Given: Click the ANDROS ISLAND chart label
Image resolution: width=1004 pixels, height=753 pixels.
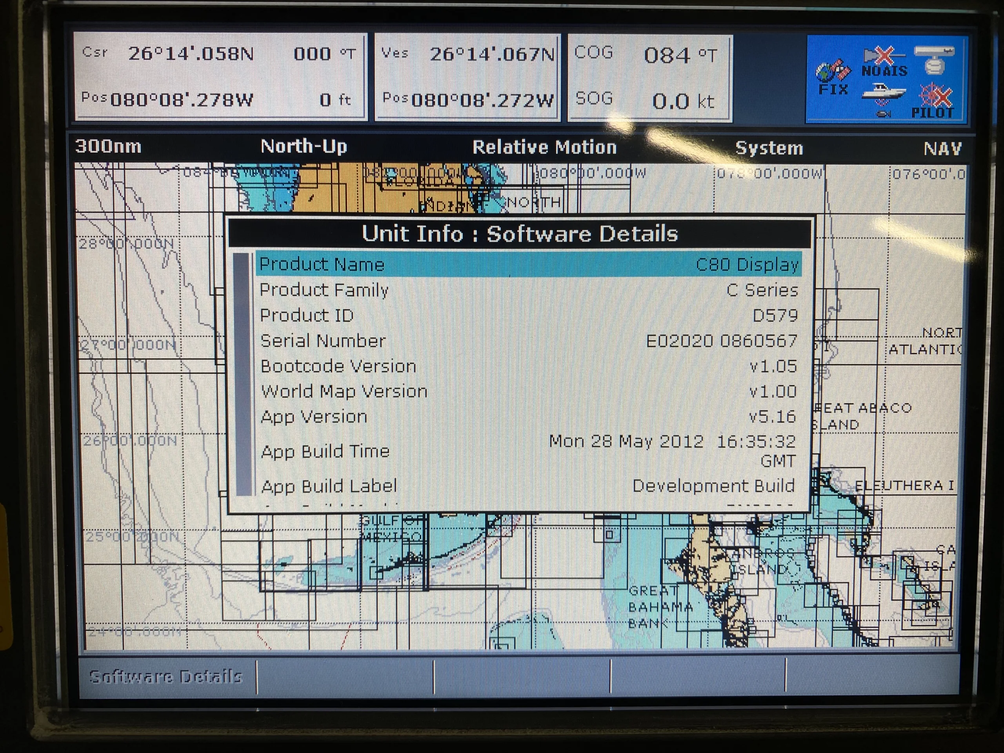Looking at the screenshot, I should pyautogui.click(x=762, y=562).
